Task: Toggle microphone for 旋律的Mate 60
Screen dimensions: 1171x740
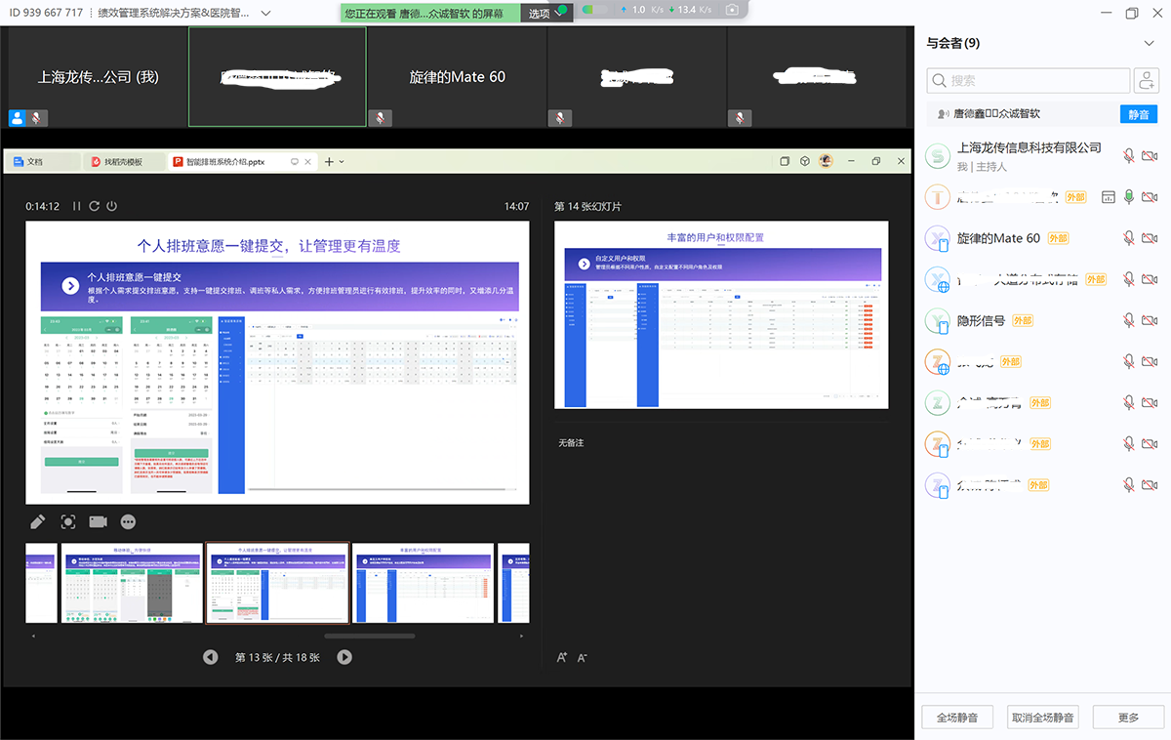Action: [x=1129, y=238]
